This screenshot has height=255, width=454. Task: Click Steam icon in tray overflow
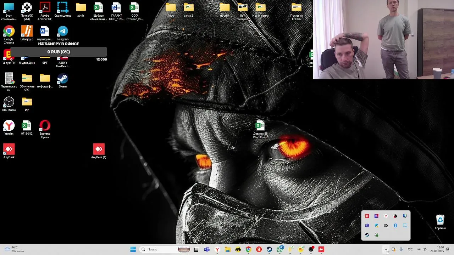point(367,235)
